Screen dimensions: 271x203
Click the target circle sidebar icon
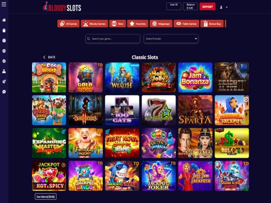(x=4, y=51)
